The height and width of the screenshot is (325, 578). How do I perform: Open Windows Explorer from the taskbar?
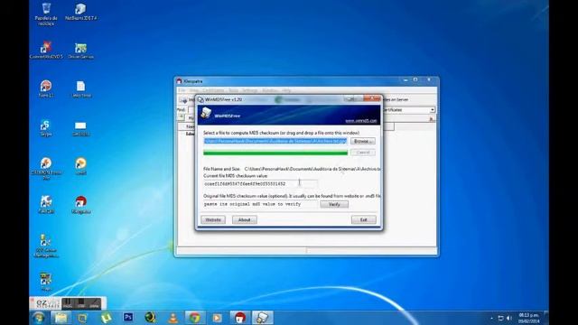[x=61, y=318]
